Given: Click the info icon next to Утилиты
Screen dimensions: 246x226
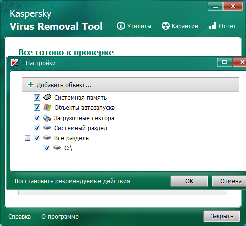Looking at the screenshot, I should (x=121, y=26).
